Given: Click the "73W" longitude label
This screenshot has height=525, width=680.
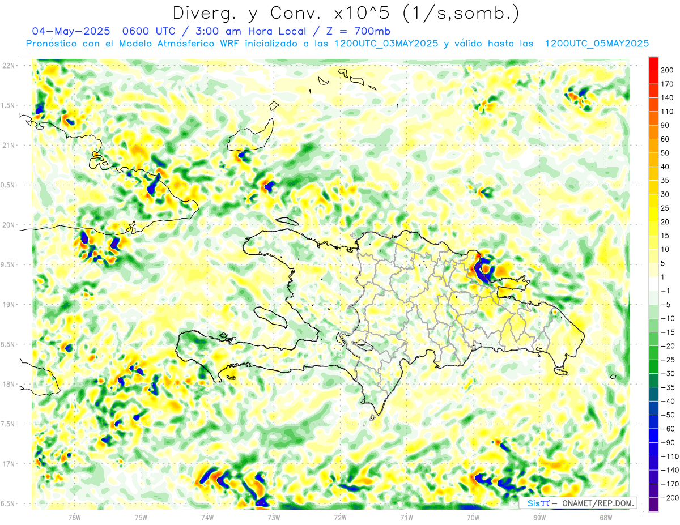Looking at the screenshot, I should pos(274,517).
